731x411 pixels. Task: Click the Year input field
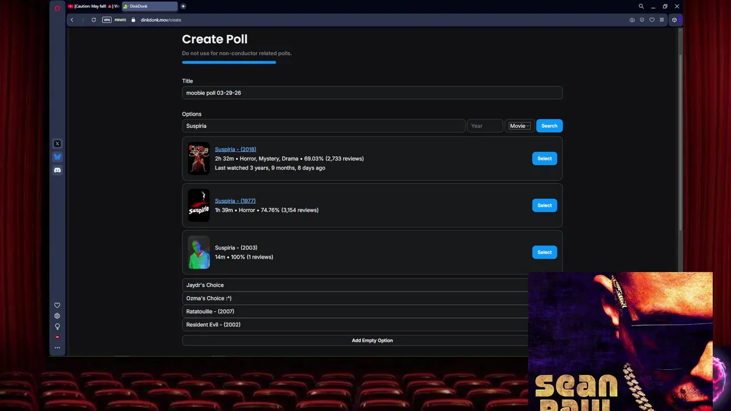[485, 126]
